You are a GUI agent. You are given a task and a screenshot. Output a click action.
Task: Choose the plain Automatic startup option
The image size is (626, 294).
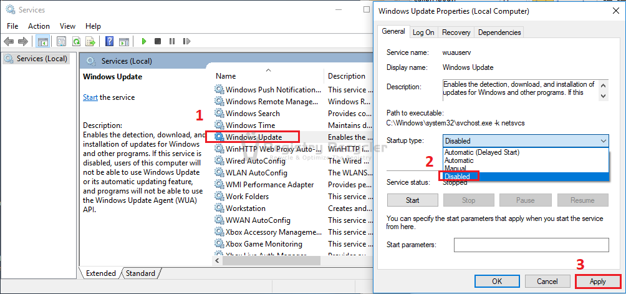pyautogui.click(x=526, y=160)
